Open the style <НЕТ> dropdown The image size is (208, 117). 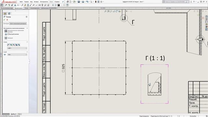[17, 48]
